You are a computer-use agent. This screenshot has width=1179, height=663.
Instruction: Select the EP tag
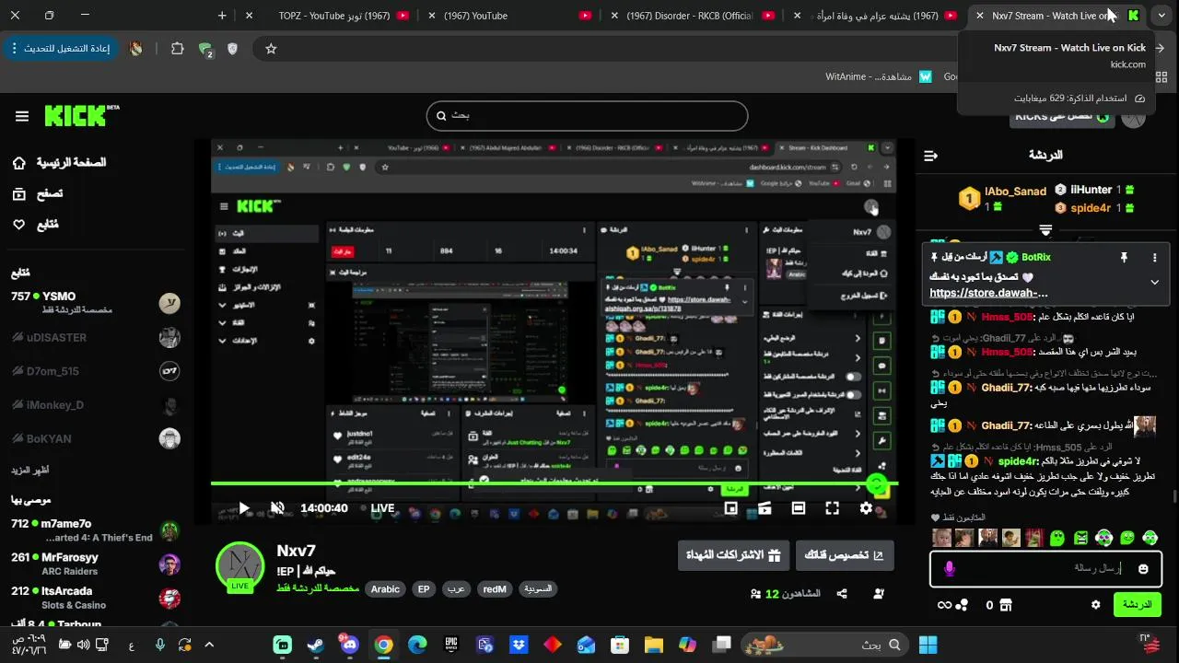[x=424, y=589]
